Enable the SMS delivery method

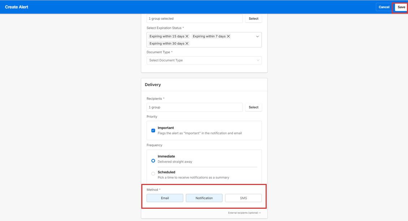(243, 198)
